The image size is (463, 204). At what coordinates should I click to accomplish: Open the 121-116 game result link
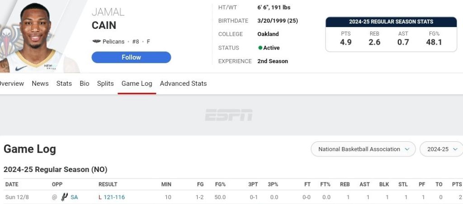tap(114, 197)
